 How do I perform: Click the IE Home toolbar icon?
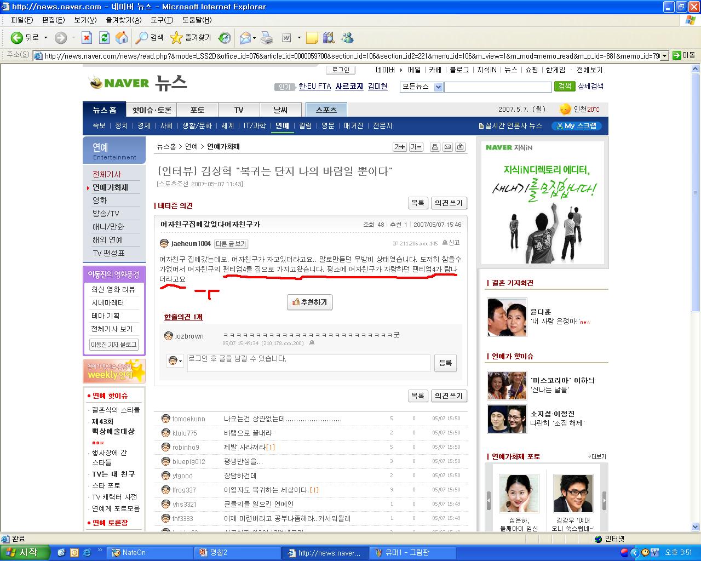[122, 38]
